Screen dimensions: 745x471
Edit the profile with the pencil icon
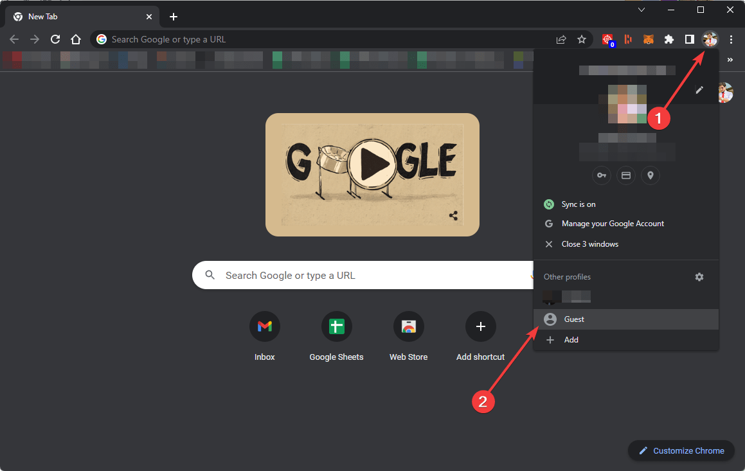point(699,90)
